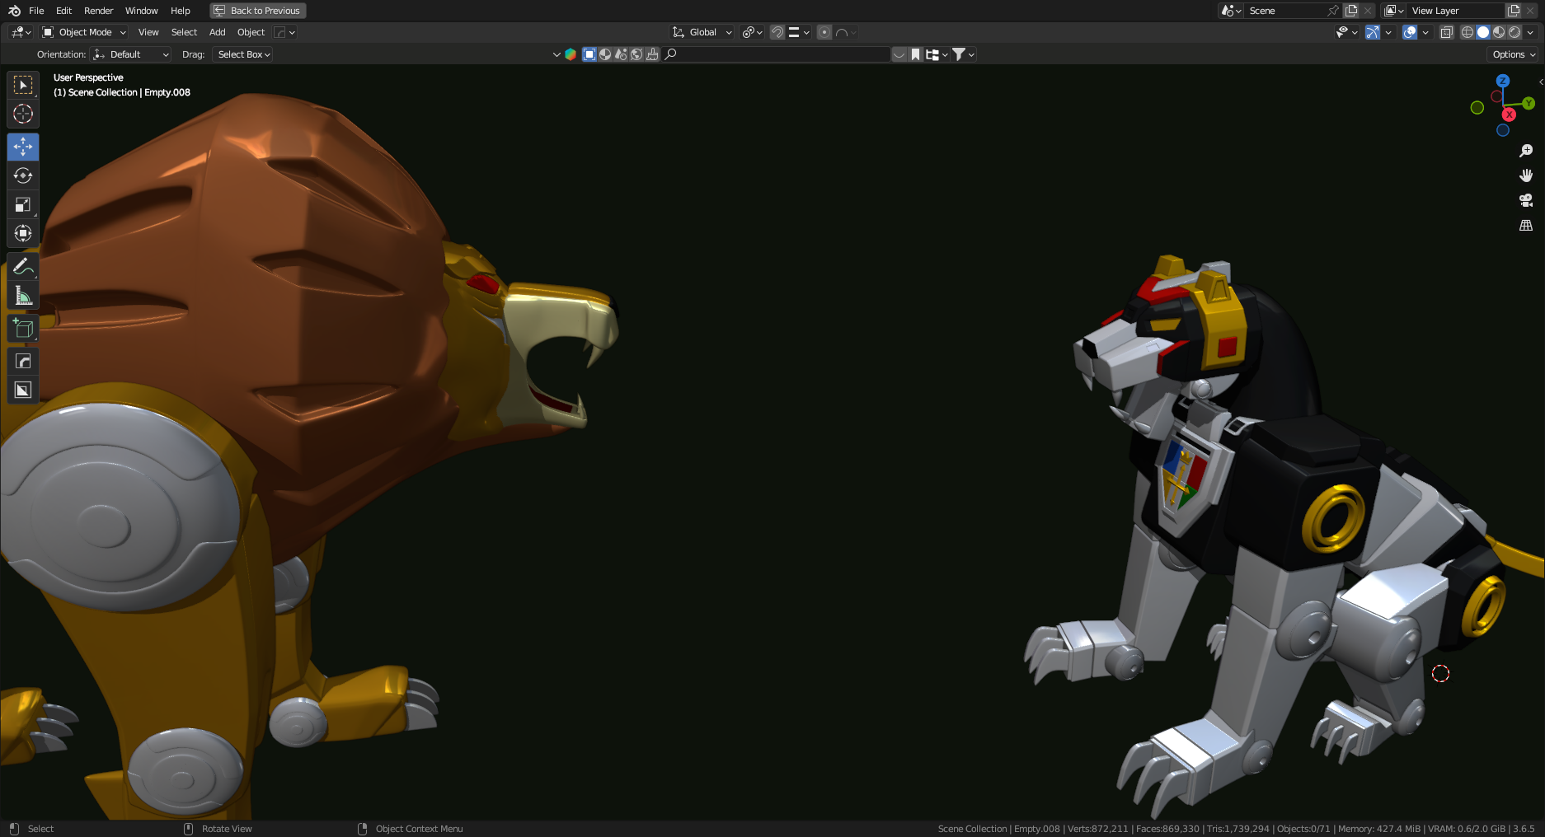Image resolution: width=1545 pixels, height=837 pixels.
Task: Click the Back to Previous button
Action: click(x=258, y=11)
